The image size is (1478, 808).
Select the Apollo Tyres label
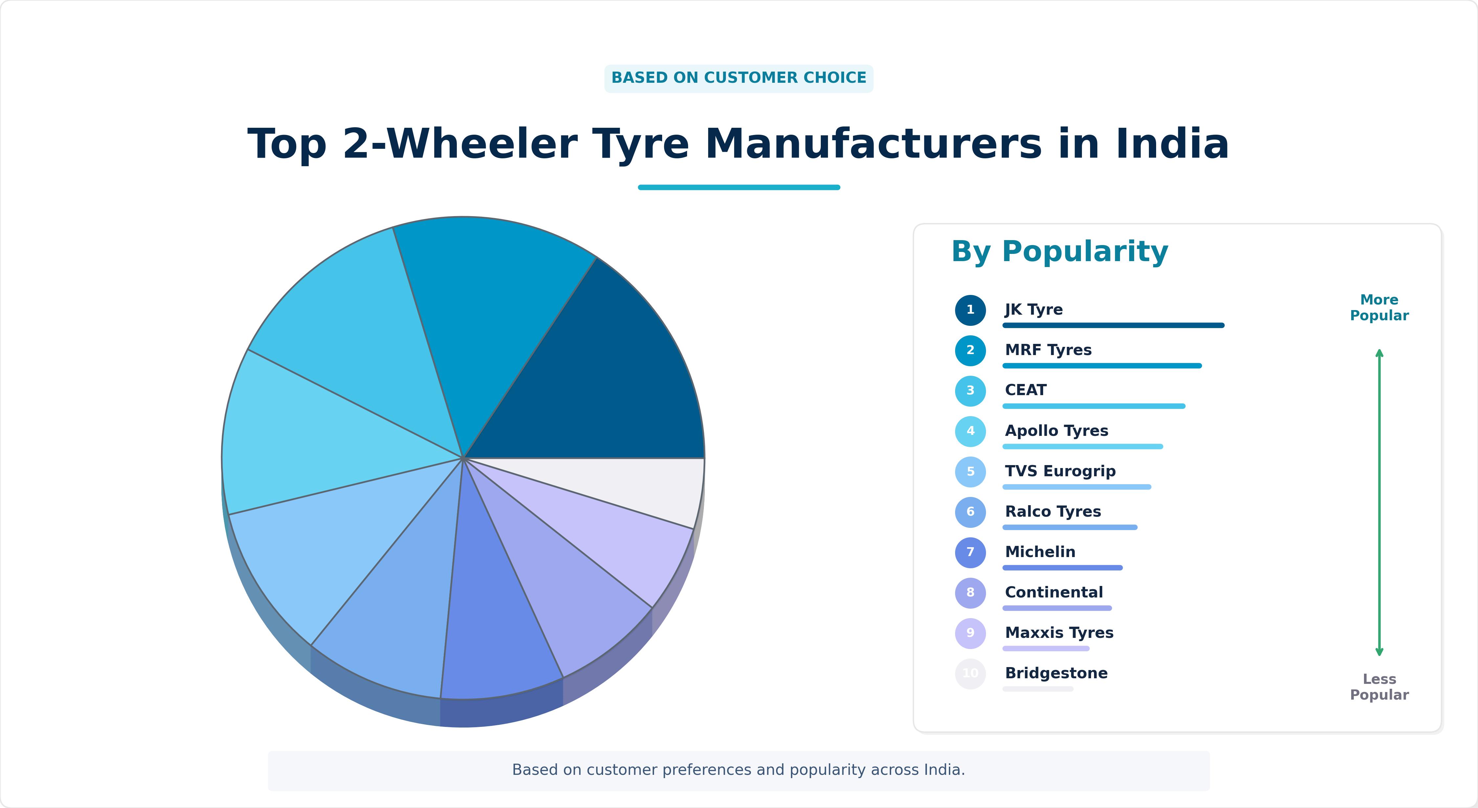click(1056, 431)
